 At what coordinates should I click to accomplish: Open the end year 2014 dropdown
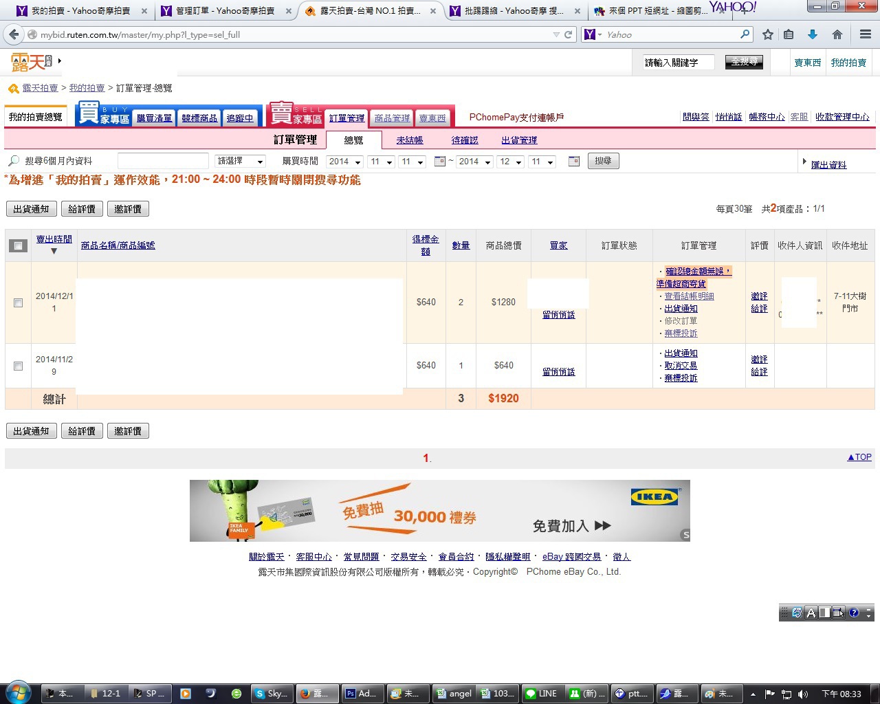[x=475, y=162]
